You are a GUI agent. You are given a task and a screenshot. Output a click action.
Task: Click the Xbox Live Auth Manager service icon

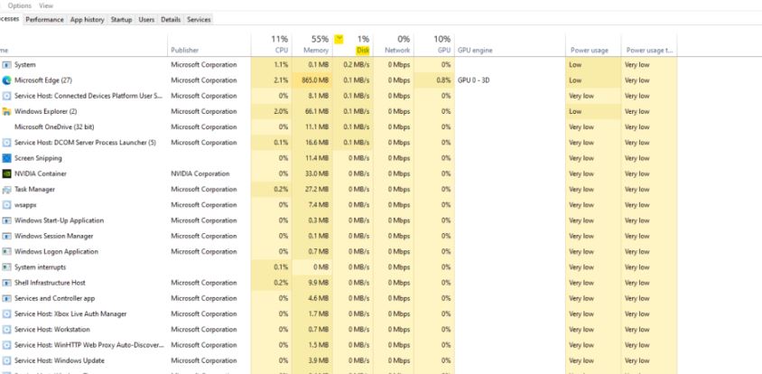6,313
